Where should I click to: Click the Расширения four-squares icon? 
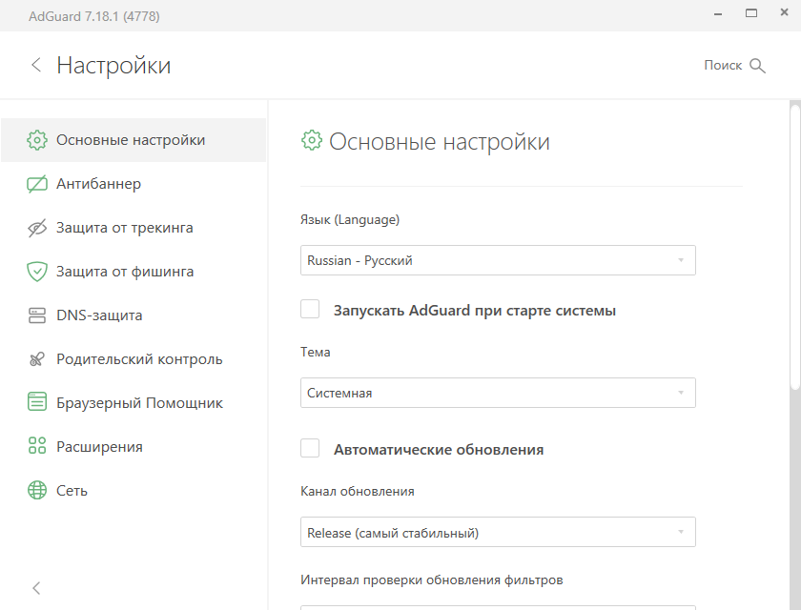[x=37, y=447]
